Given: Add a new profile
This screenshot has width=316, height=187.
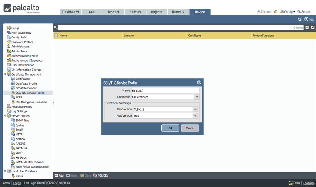Looking at the screenshot, I should 59,176.
